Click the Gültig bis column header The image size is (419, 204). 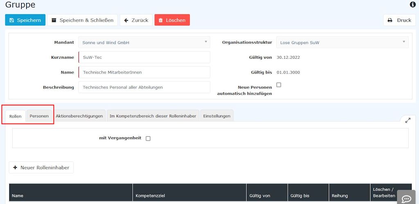[309, 193]
